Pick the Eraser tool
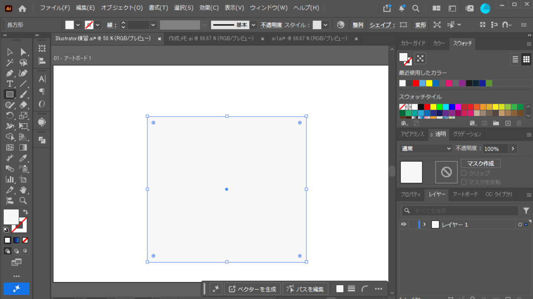Image resolution: width=533 pixels, height=299 pixels. (24, 105)
